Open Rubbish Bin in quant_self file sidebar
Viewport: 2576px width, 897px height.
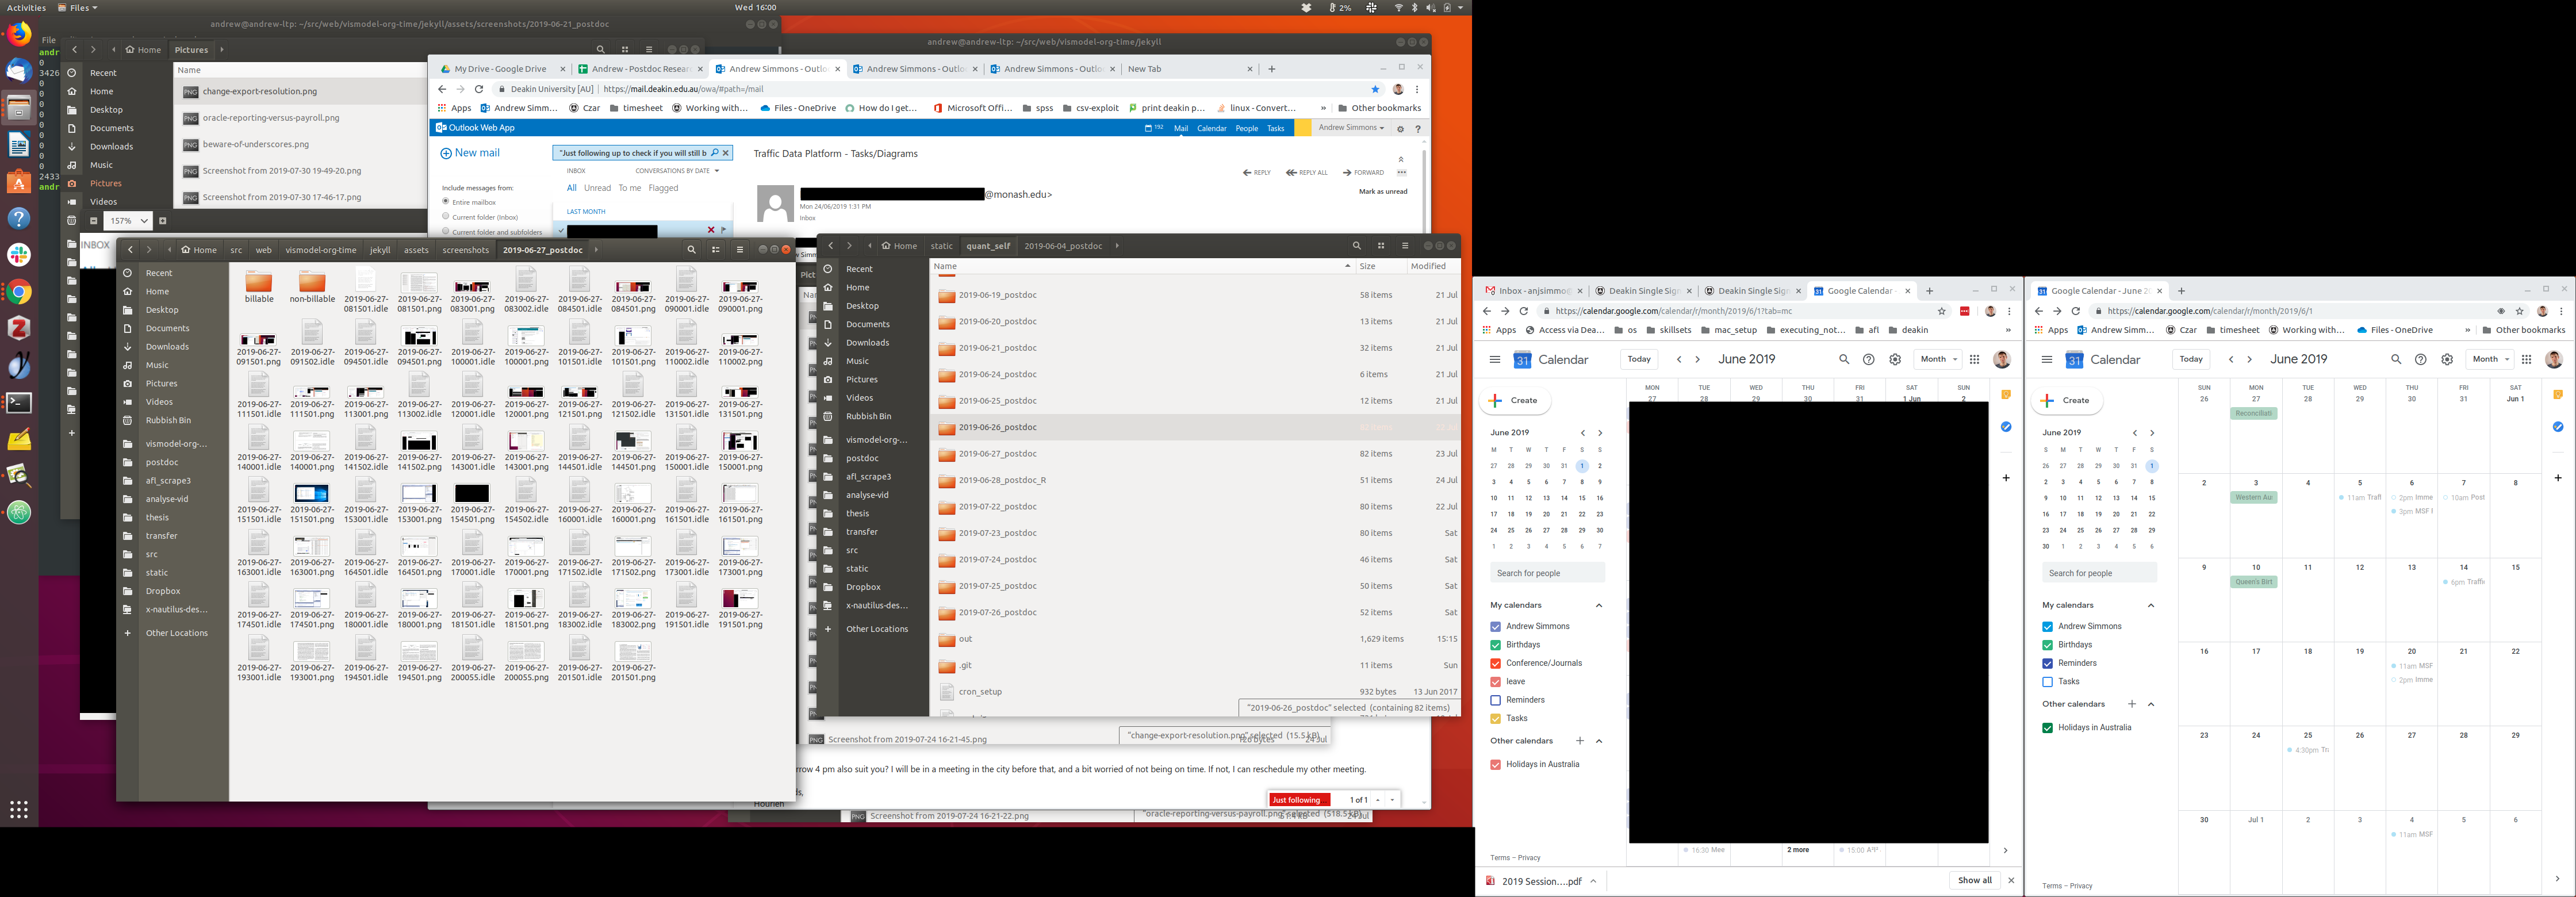868,416
